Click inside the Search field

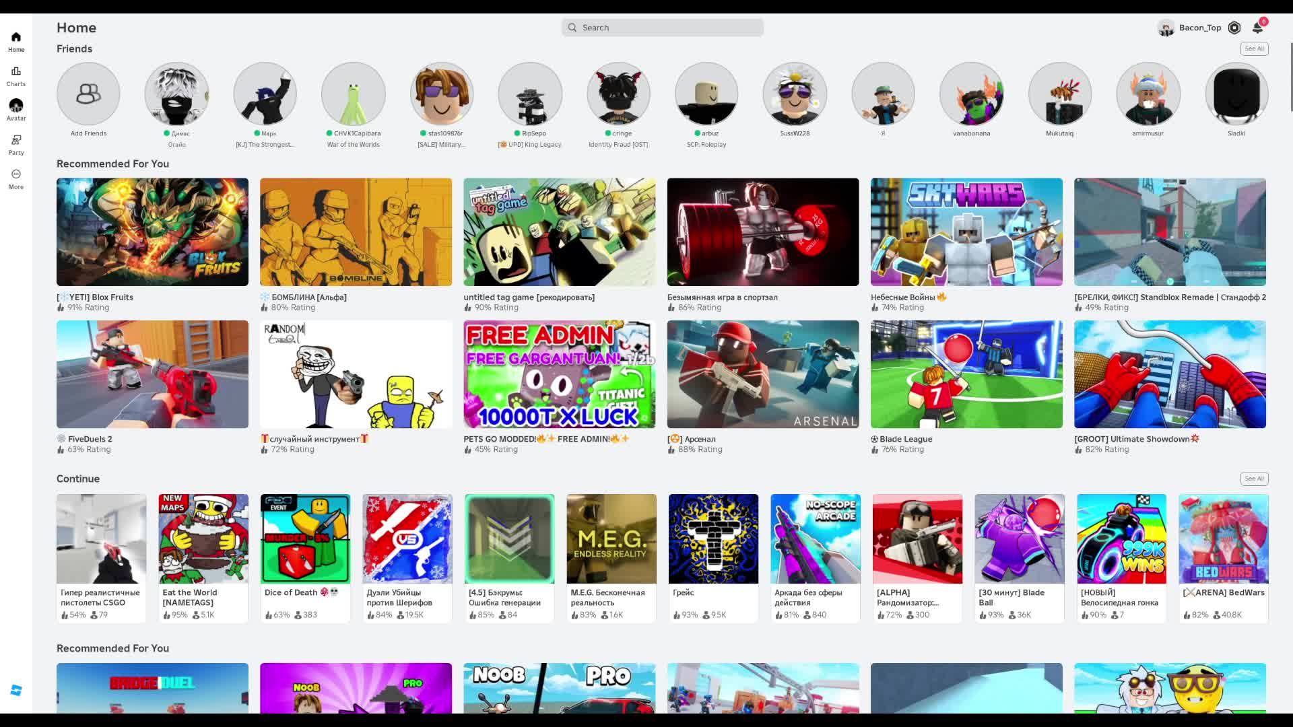click(663, 28)
